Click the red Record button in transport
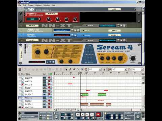Screen dimensions: 162x121 [x=98, y=114]
